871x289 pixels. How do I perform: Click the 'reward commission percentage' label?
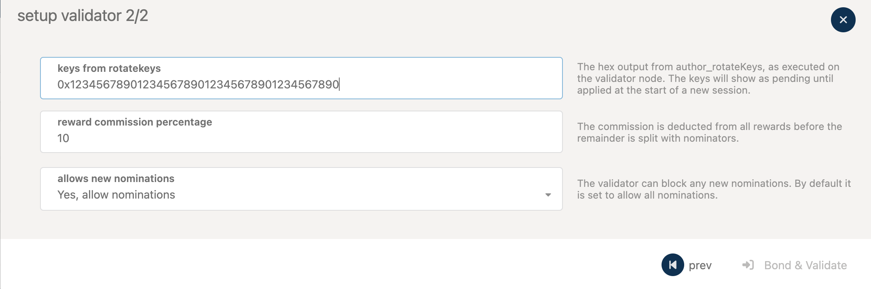pos(135,122)
